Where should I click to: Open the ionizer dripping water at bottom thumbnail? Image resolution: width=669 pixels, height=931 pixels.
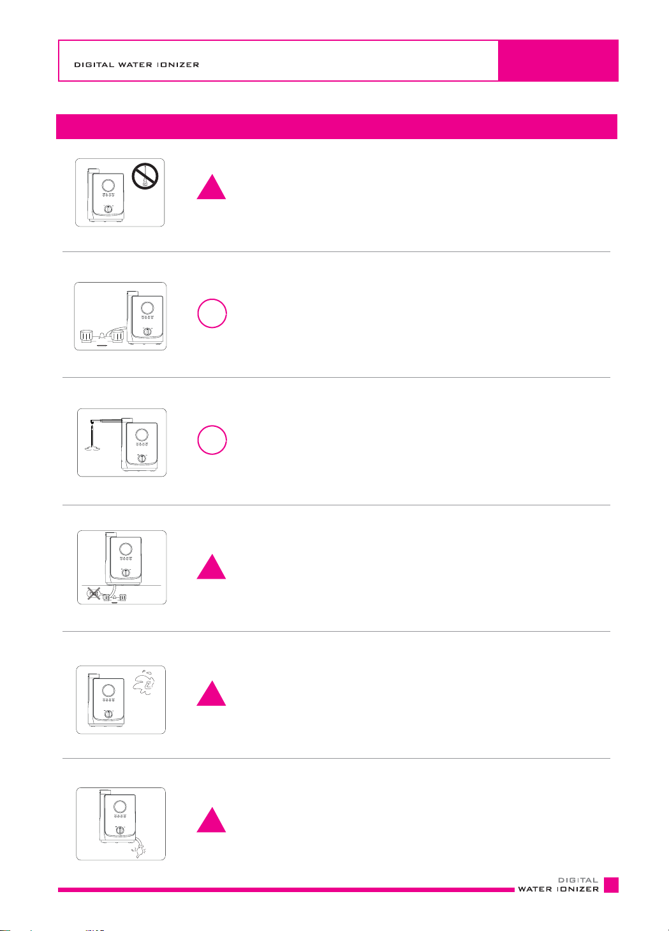pos(121,824)
